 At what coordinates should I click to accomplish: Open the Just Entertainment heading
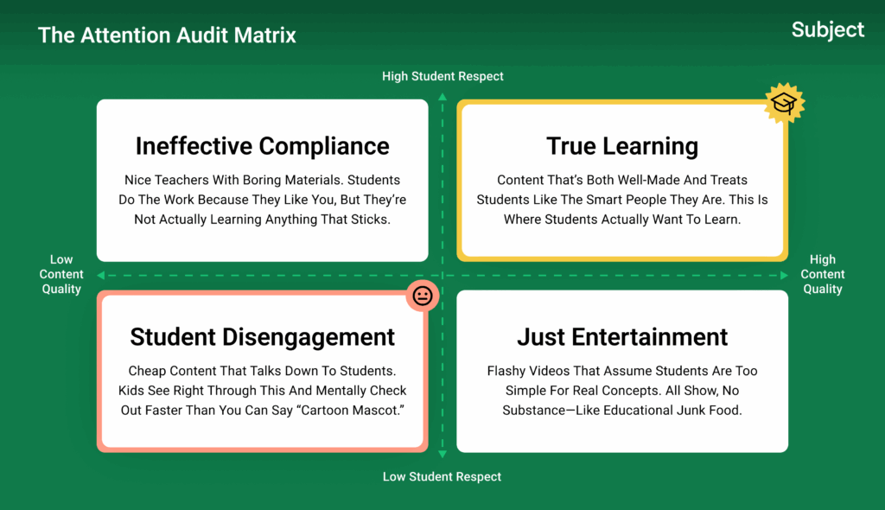(x=621, y=336)
